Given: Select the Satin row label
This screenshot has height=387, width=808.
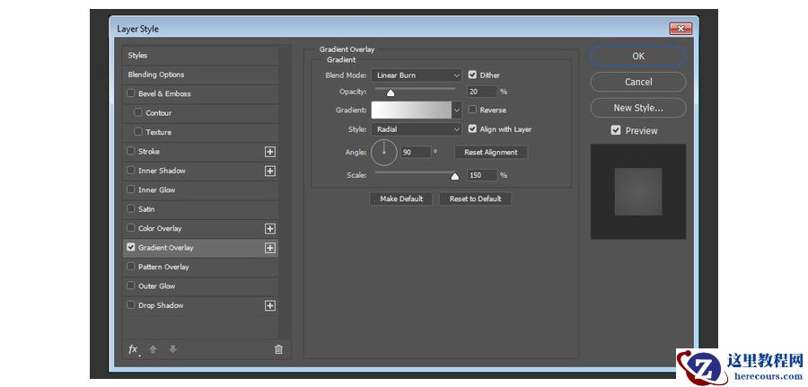Looking at the screenshot, I should 146,209.
